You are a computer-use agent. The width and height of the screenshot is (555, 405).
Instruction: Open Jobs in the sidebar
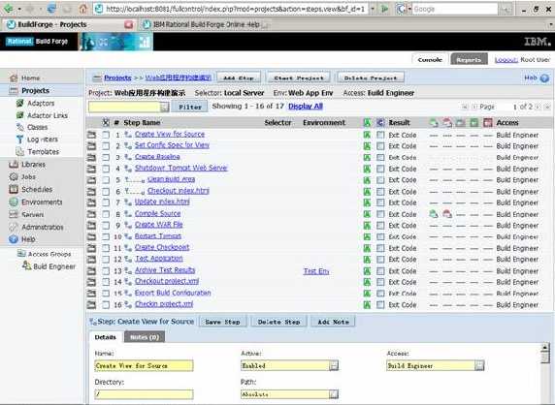(28, 176)
